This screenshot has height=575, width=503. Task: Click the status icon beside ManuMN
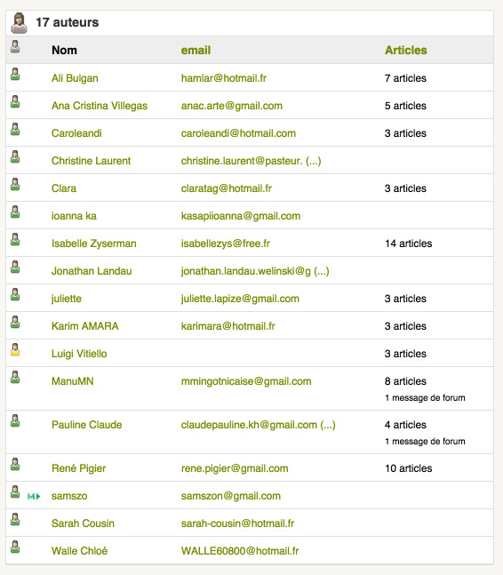15,377
